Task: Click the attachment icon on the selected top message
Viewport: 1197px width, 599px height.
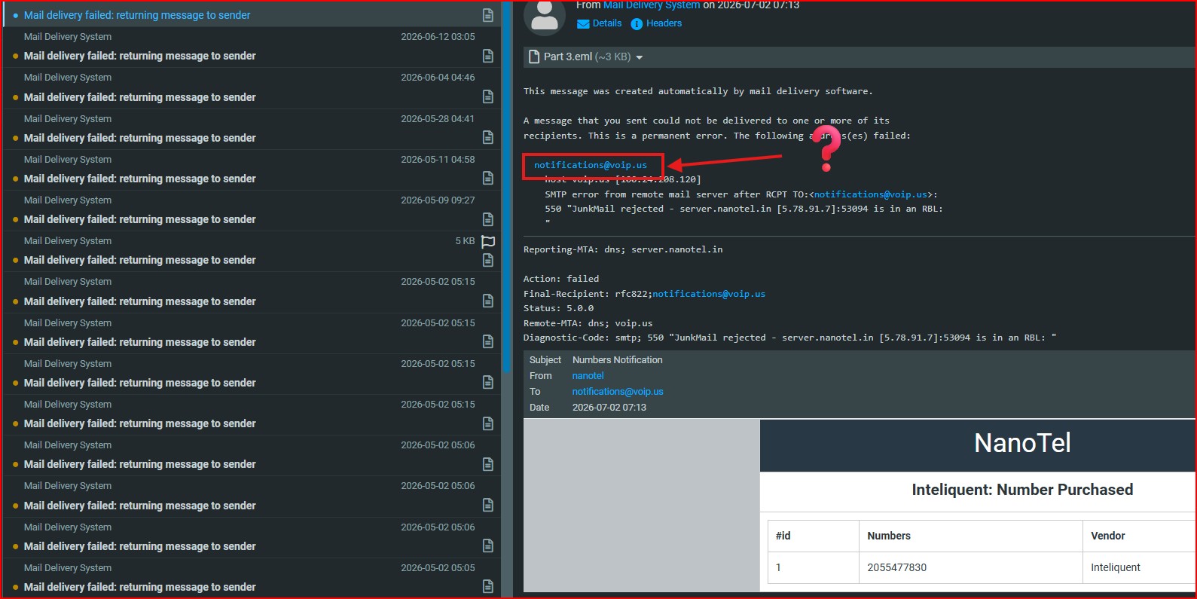Action: pos(488,15)
